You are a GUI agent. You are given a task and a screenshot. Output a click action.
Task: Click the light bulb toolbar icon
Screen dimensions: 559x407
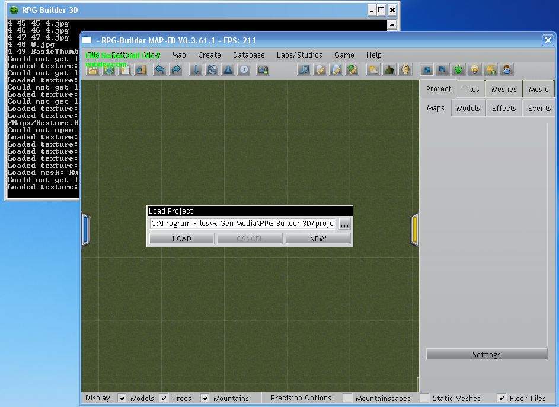(x=474, y=69)
